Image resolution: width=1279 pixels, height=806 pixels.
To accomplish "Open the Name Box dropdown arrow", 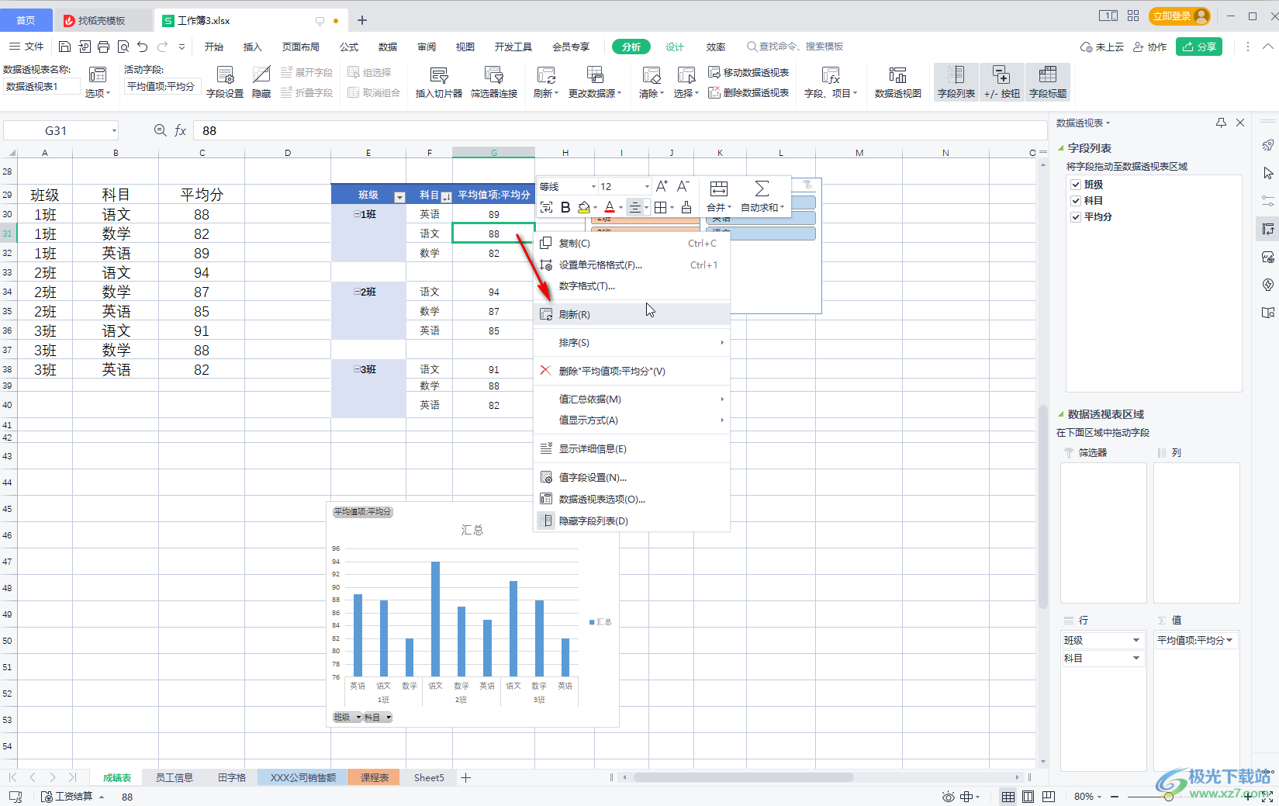I will 114,130.
